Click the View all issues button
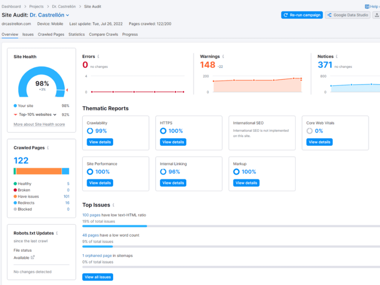Image resolution: width=380 pixels, height=285 pixels. (x=98, y=277)
